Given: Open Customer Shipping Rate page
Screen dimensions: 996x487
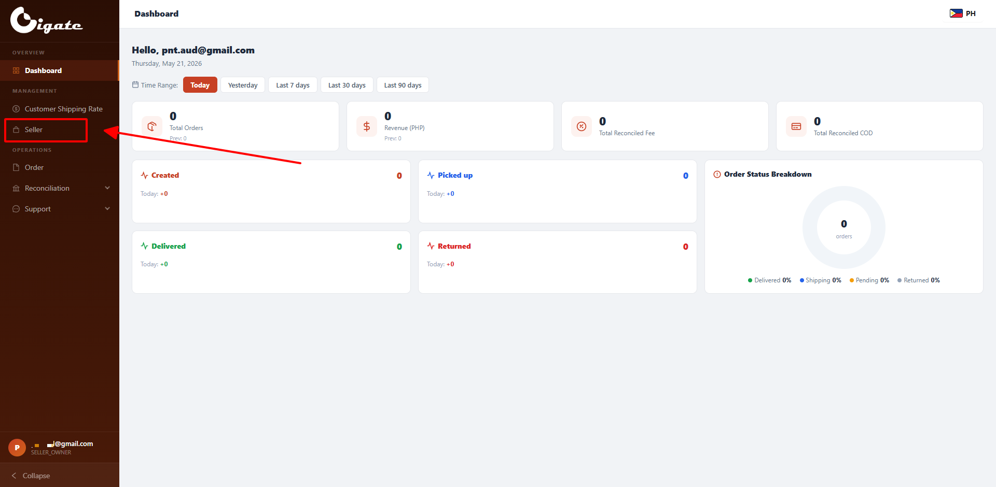Looking at the screenshot, I should 60,109.
